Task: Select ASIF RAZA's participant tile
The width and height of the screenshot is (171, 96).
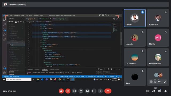Action: click(158, 18)
